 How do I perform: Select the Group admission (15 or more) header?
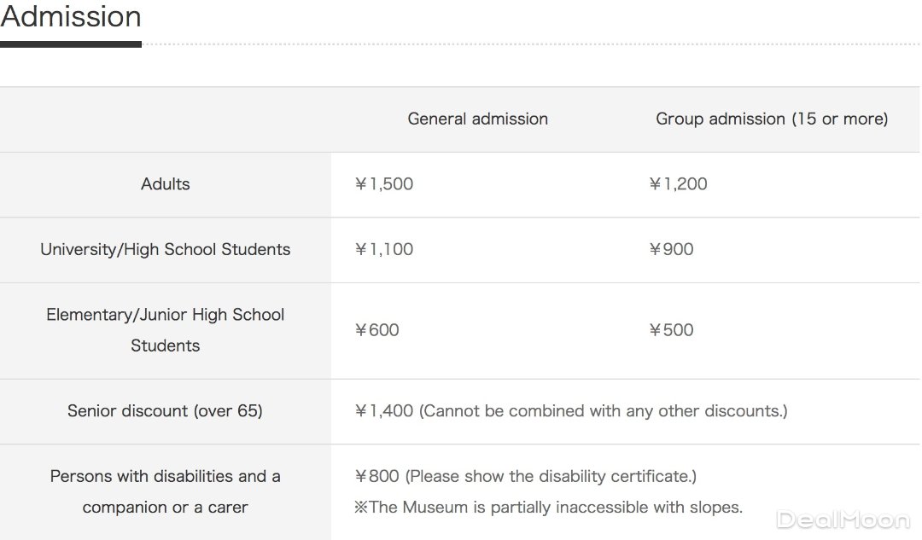pyautogui.click(x=771, y=119)
